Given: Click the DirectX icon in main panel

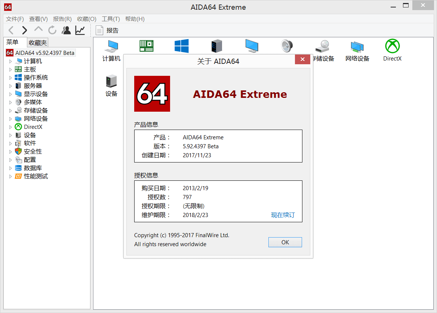Looking at the screenshot, I should (392, 47).
